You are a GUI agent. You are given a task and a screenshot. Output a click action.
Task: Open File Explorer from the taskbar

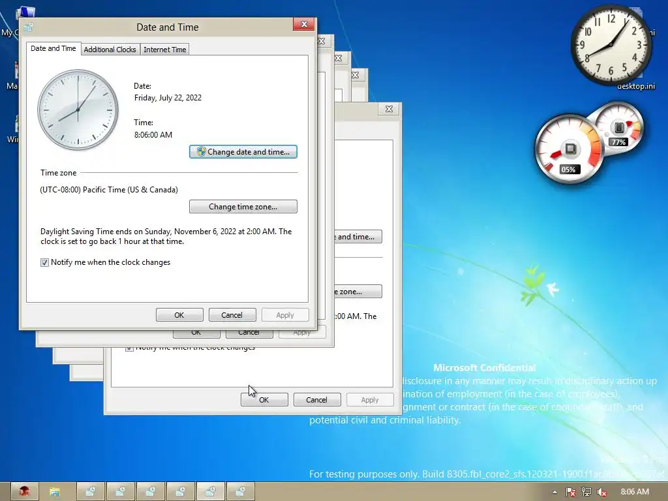pyautogui.click(x=55, y=492)
